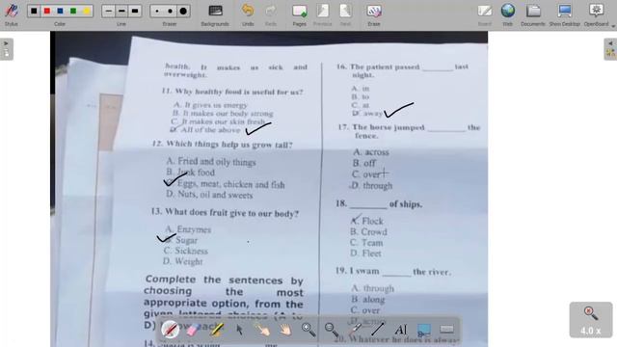617x347 pixels.
Task: Go to the Next page
Action: click(x=345, y=14)
